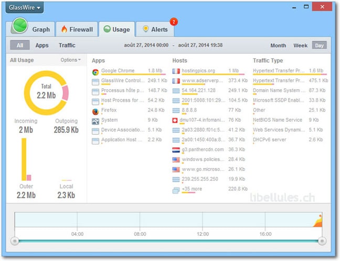Click the server icon beside 239.255.255.250
The height and width of the screenshot is (261, 340).
176,180
